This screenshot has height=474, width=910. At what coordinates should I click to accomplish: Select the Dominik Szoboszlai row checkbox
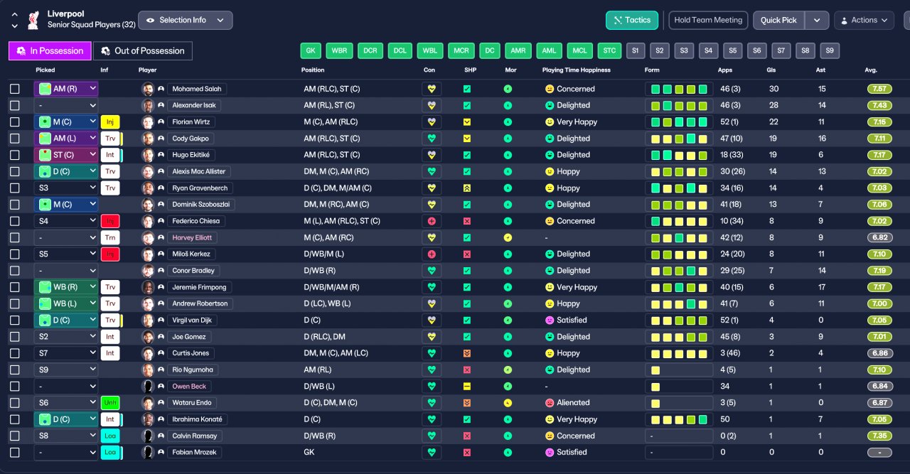15,205
